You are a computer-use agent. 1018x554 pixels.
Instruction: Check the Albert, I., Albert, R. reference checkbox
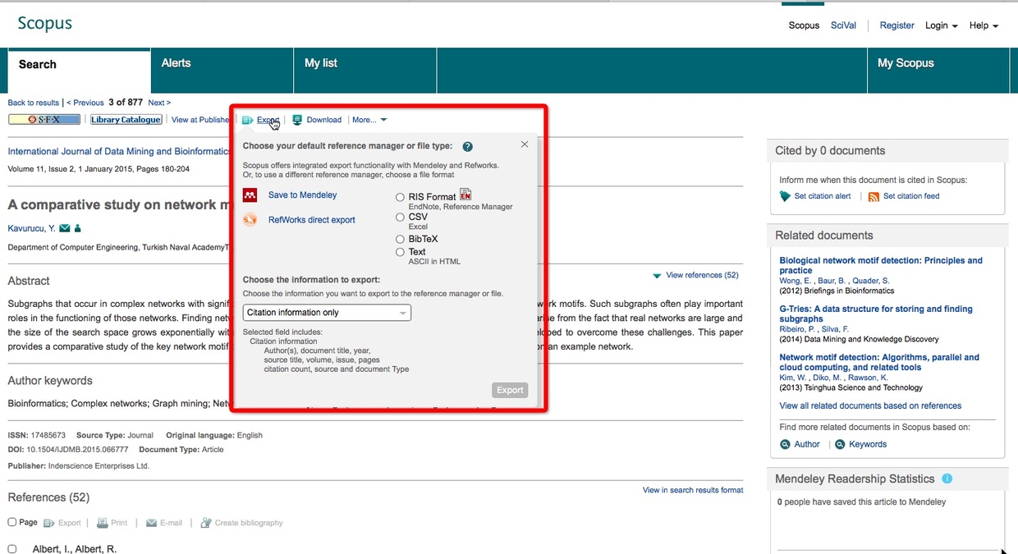pyautogui.click(x=12, y=549)
